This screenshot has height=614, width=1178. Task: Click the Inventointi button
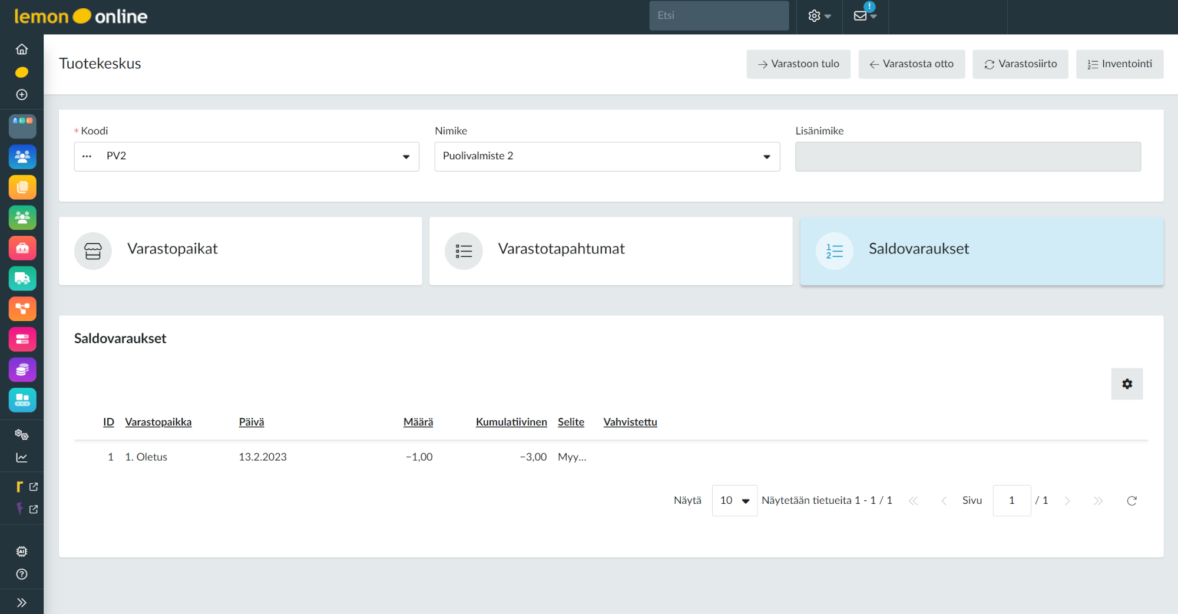tap(1119, 64)
